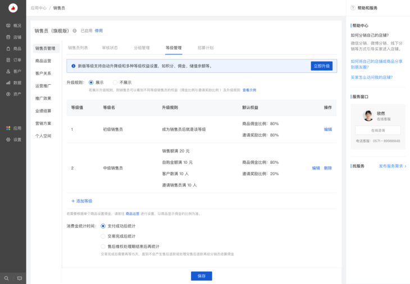Open 设置 settings in sidebar

[13, 139]
